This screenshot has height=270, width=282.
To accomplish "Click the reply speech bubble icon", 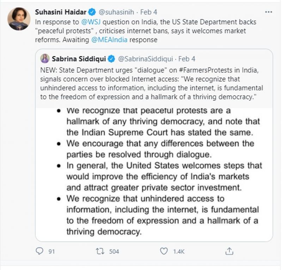I will click(x=39, y=251).
